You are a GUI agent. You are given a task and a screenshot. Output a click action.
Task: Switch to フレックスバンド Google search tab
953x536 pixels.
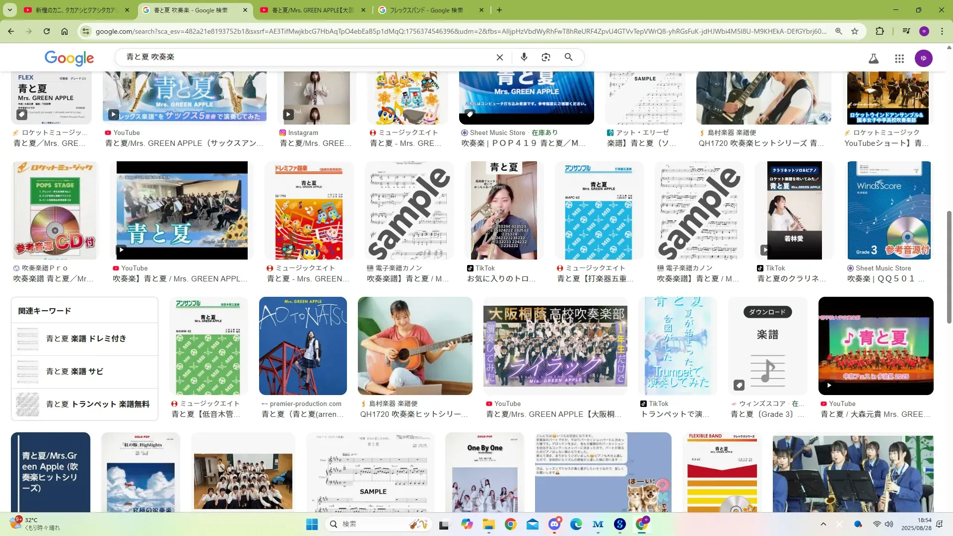(426, 10)
